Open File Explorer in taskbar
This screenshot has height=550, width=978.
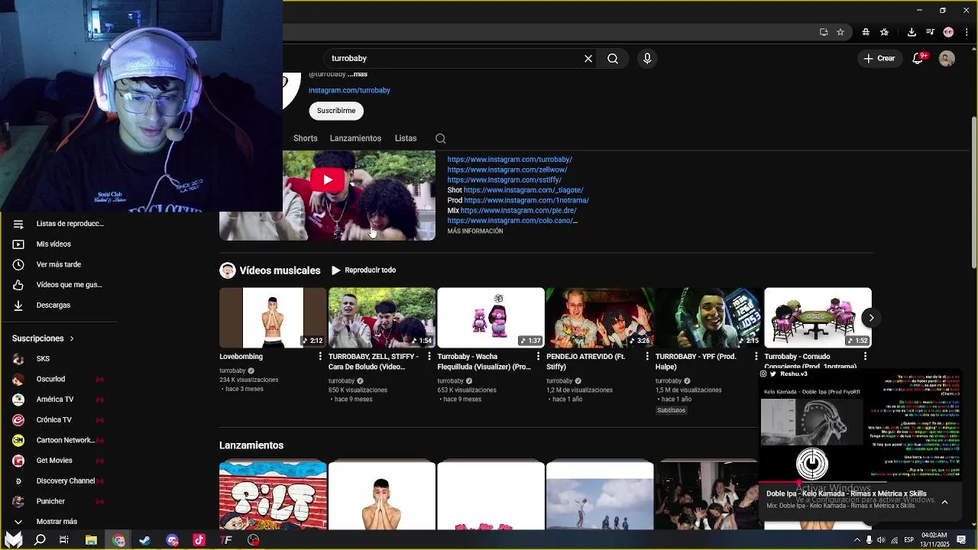pyautogui.click(x=91, y=540)
